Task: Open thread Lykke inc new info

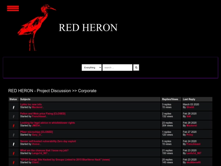Action: pyautogui.click(x=31, y=105)
